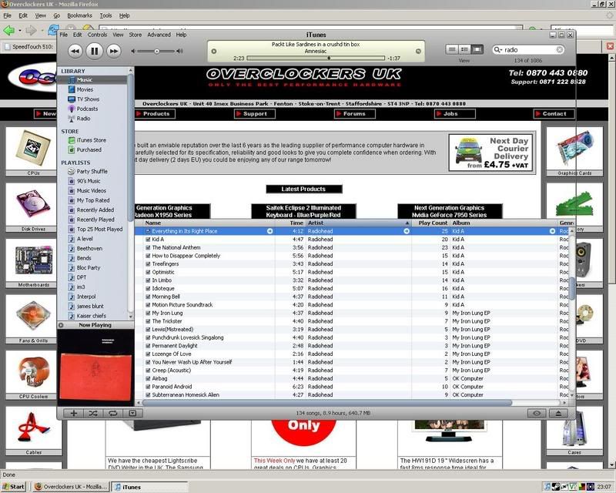Pause playback in iTunes
616x493 pixels.
[x=94, y=51]
